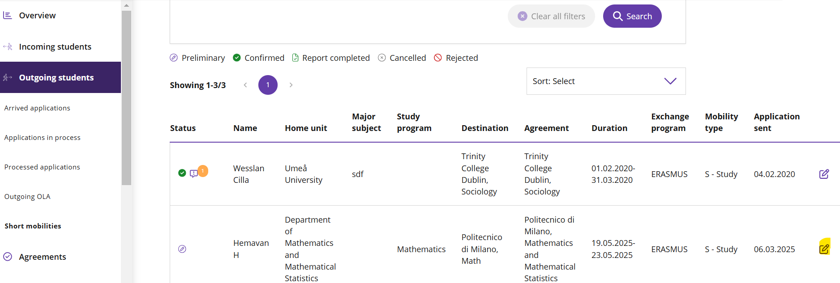Click the Showing 1-3/3 text
840x283 pixels.
coord(197,85)
